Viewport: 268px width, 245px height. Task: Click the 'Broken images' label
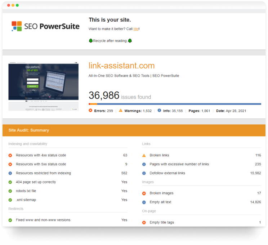pos(161,193)
